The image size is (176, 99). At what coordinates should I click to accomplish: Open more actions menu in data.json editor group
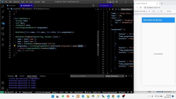point(131,5)
